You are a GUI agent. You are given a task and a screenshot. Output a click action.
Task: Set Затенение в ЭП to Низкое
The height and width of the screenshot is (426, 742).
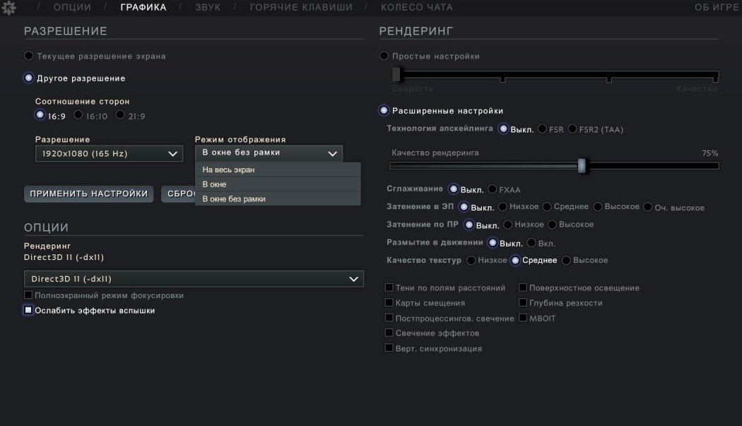coord(502,207)
